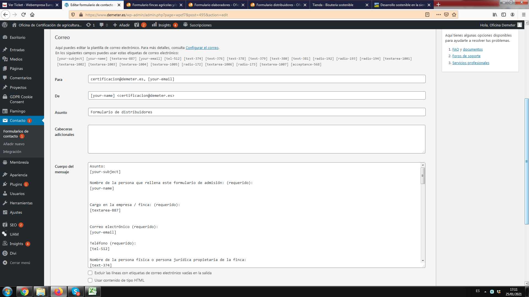Viewport: 529px width, 297px height.
Task: Open Excel from the taskbar
Action: point(93,291)
